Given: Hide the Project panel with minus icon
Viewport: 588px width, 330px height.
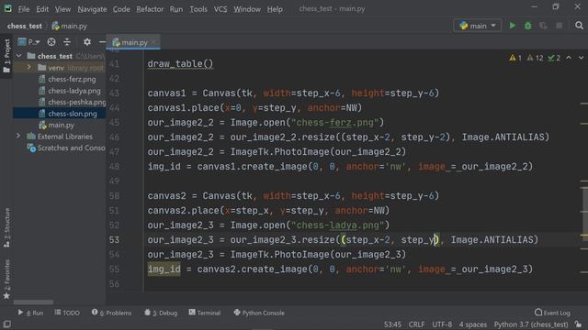Looking at the screenshot, I should [x=102, y=42].
